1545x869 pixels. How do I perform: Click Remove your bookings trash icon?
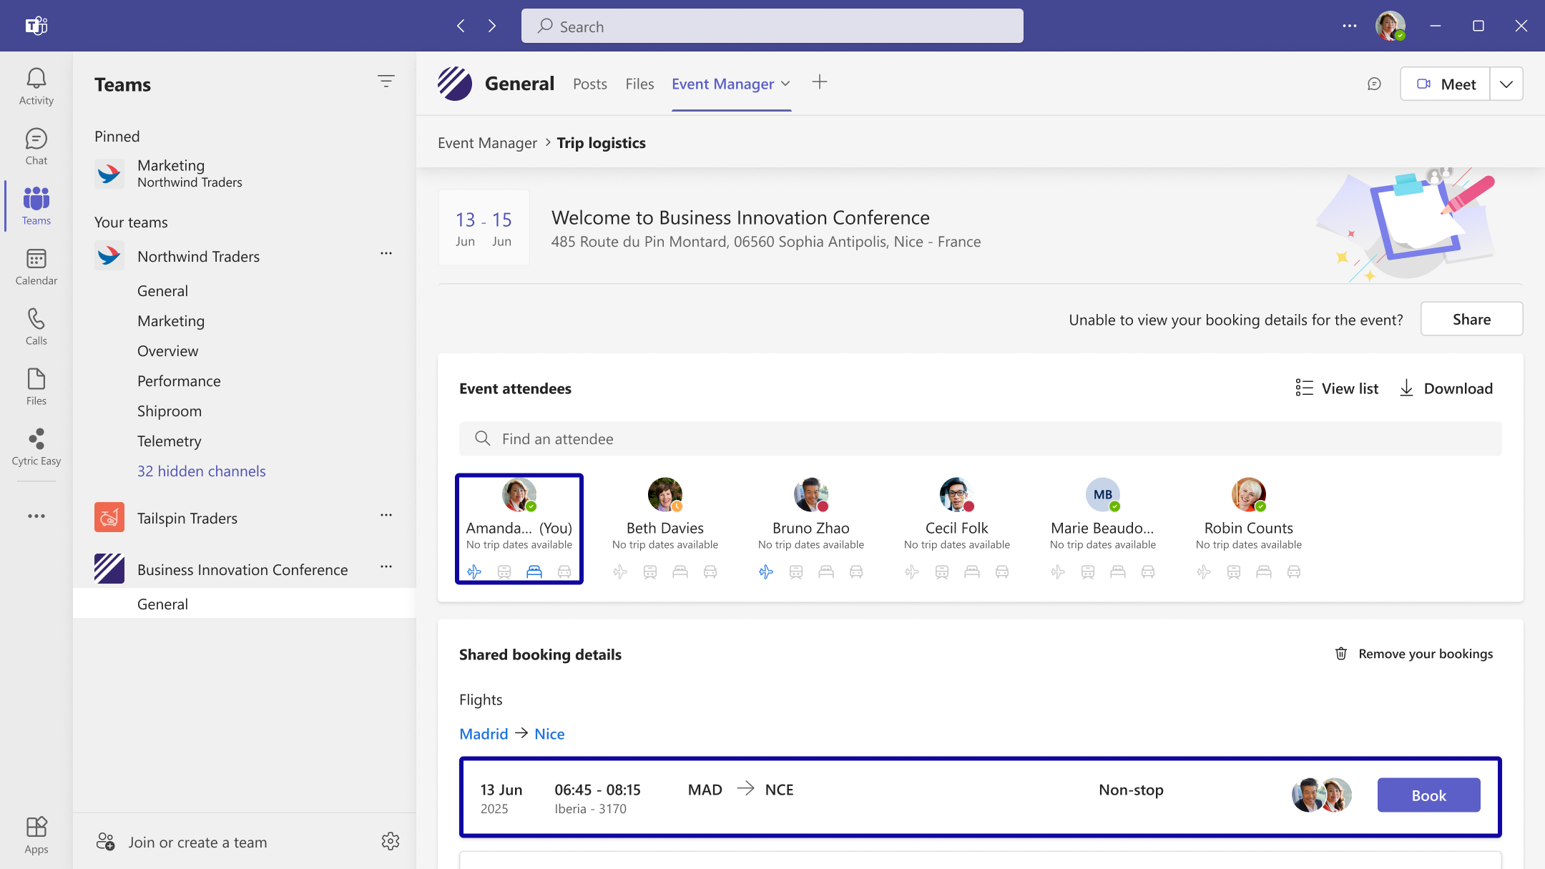coord(1341,654)
